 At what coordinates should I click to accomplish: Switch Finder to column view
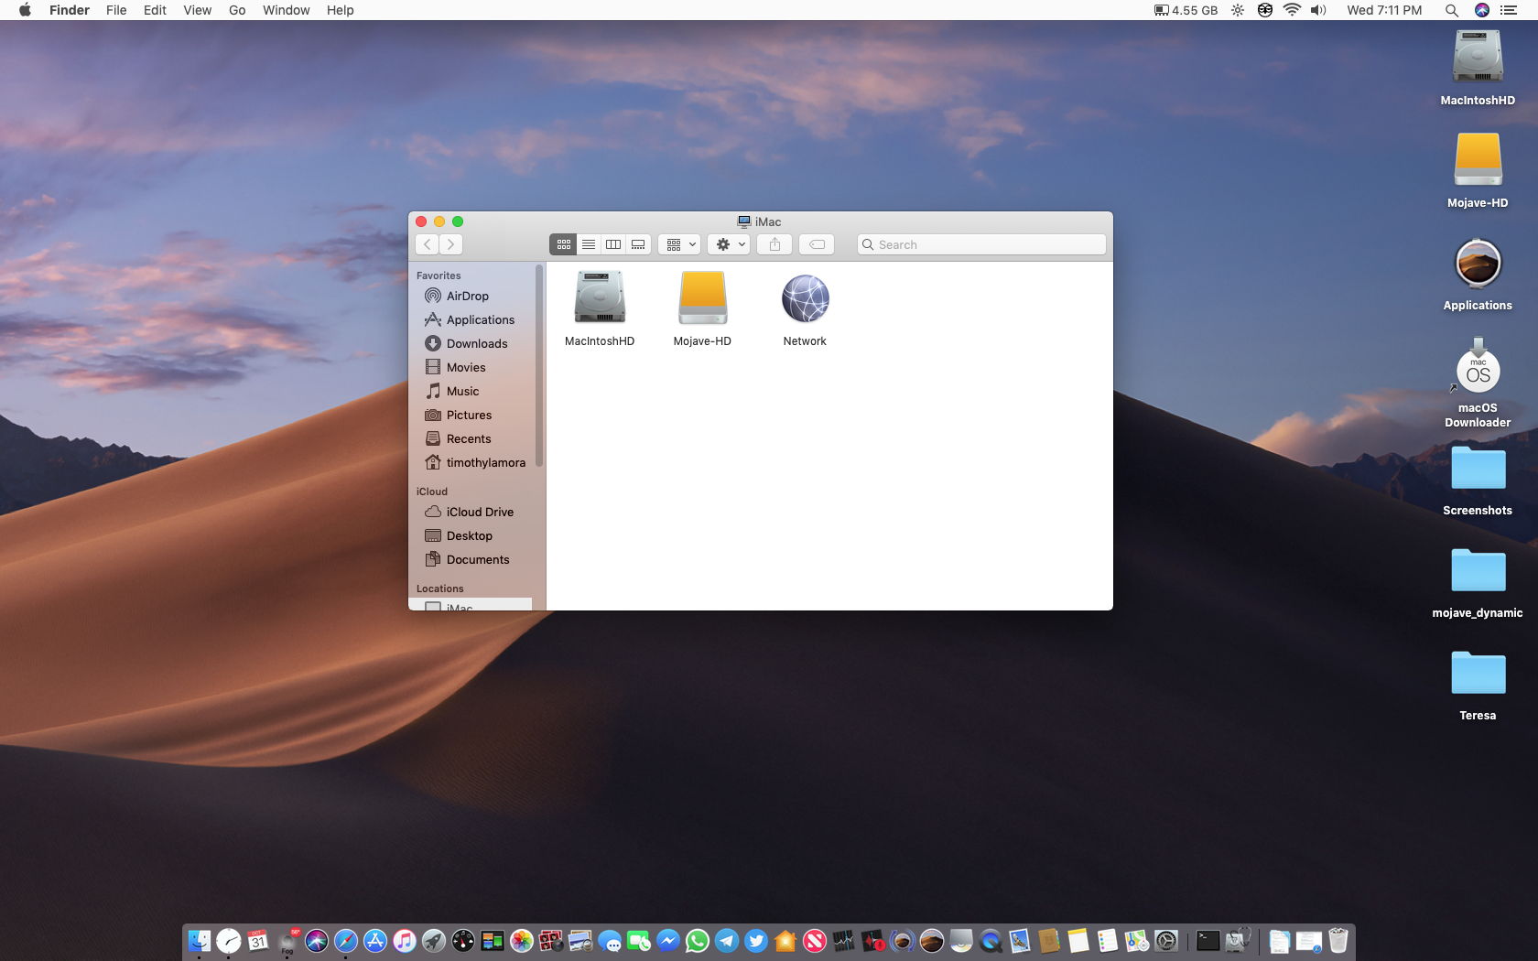tap(613, 244)
